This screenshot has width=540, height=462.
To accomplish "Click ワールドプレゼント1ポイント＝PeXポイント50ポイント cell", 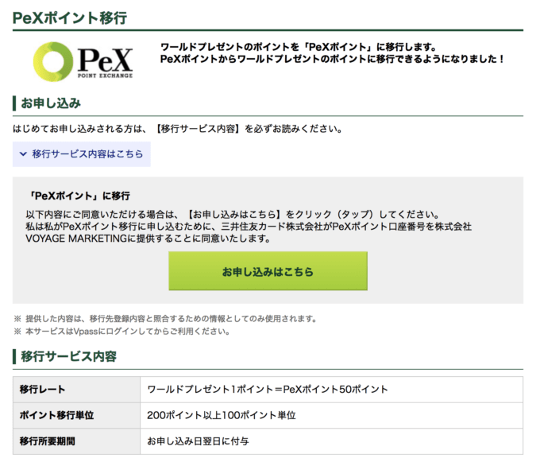I will [x=332, y=390].
